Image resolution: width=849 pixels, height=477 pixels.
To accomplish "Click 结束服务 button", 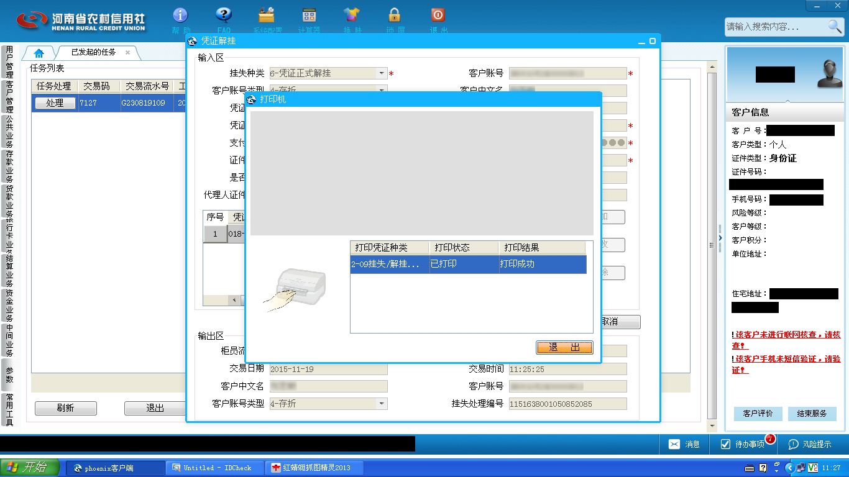I will coord(812,414).
